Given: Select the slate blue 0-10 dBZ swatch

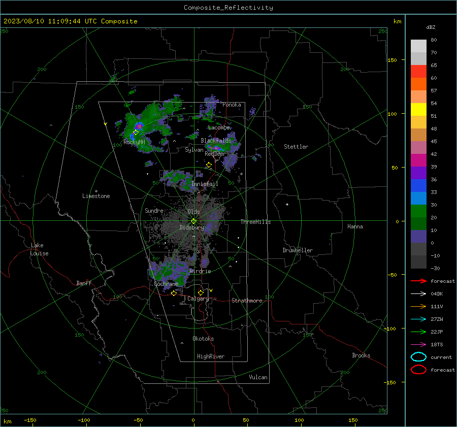Looking at the screenshot, I should tap(418, 237).
